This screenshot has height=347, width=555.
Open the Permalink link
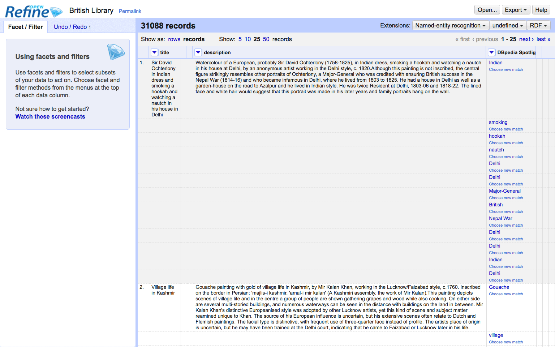130,11
